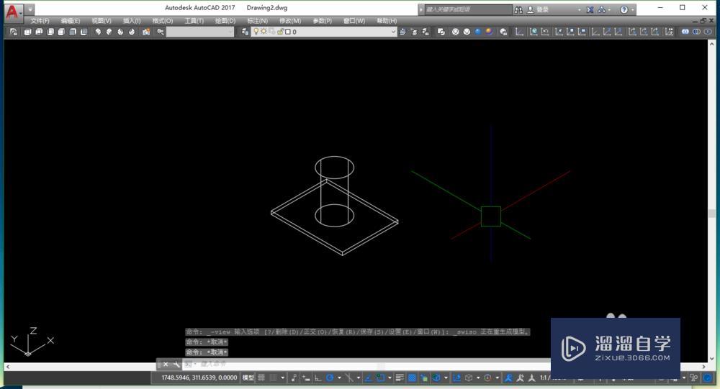Open the 视图(V) menu
The image size is (720, 389).
[x=102, y=21]
